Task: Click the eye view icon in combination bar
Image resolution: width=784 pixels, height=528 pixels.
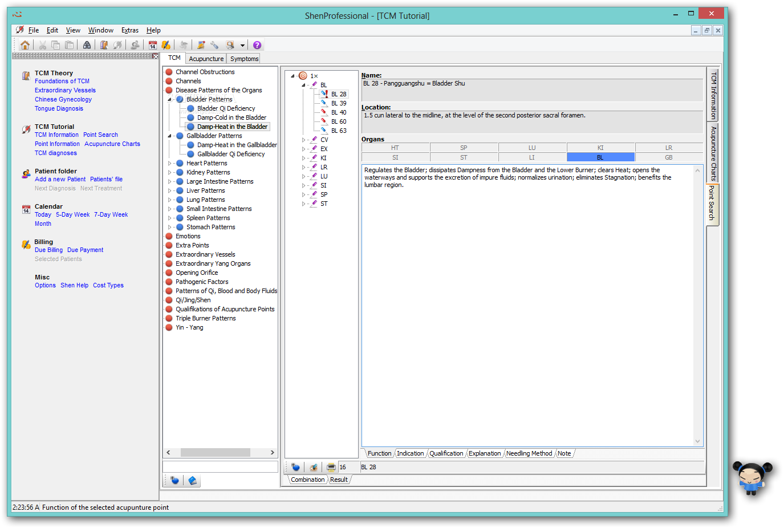Action: click(313, 467)
